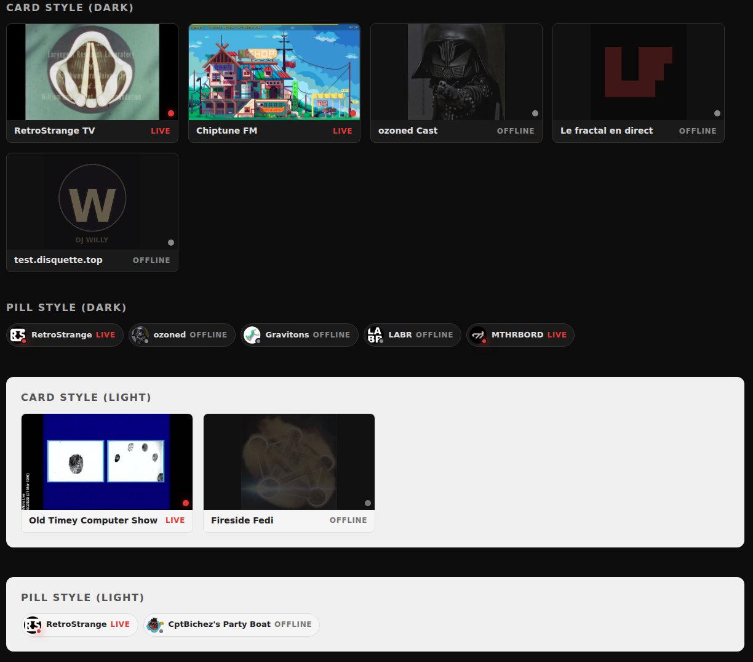Click the Chiptune FM title link
753x662 pixels.
pyautogui.click(x=226, y=131)
